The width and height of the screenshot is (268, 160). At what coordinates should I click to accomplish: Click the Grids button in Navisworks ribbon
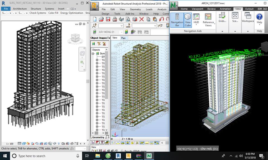(x=222, y=17)
